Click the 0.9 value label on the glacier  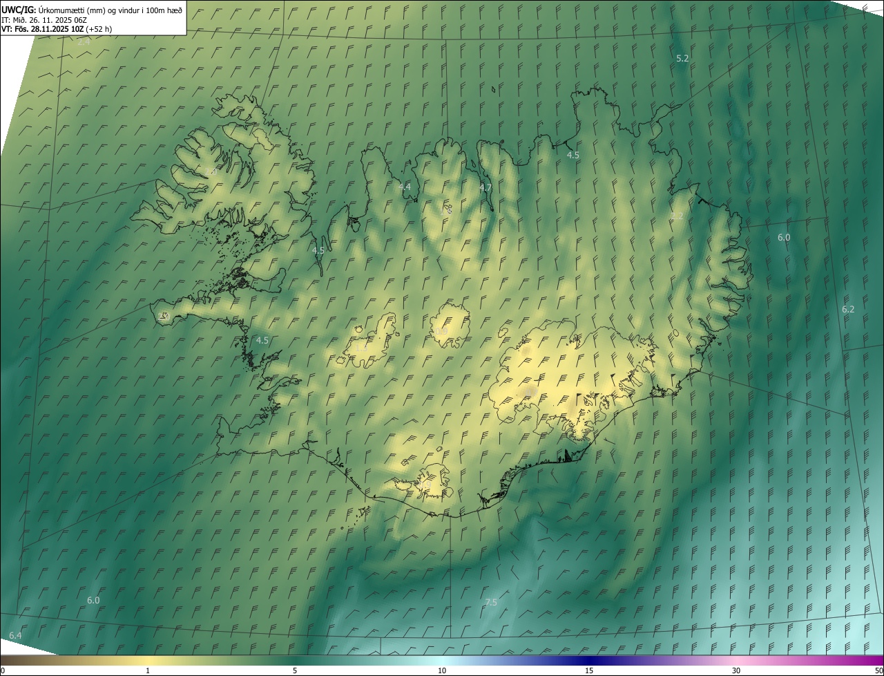point(441,332)
